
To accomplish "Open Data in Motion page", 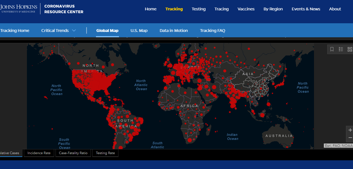I will pos(174,31).
